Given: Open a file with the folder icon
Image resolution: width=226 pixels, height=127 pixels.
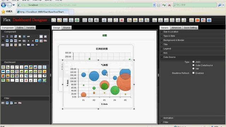Looking at the screenshot, I should (x=59, y=20).
